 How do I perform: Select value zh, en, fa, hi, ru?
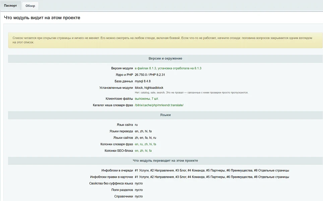(145, 138)
